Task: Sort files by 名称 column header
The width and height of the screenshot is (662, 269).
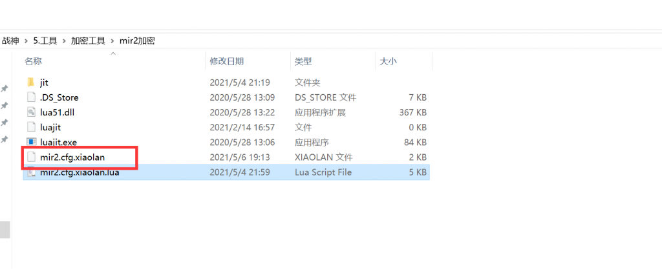Action: (x=33, y=61)
